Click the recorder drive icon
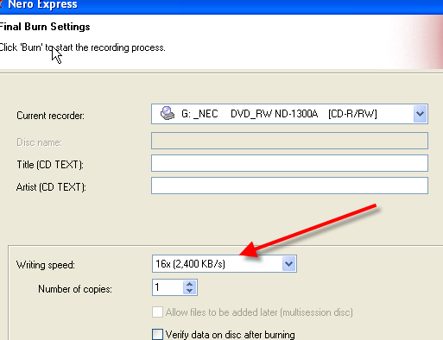The image size is (443, 340). click(x=168, y=113)
